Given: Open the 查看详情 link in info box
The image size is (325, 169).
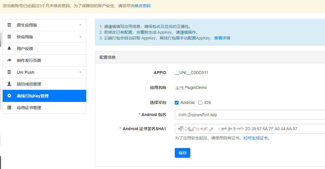Looking at the screenshot, I should (x=222, y=38).
